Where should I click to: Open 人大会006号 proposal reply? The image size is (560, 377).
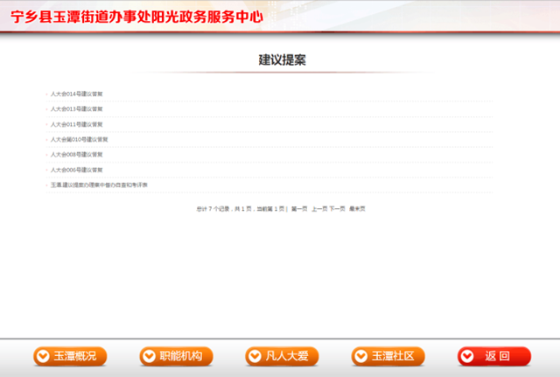pyautogui.click(x=77, y=170)
